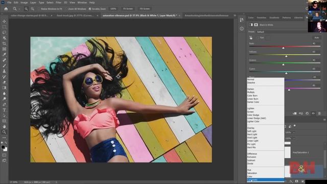
Task: Click the Home icon in options bar
Action: (x=6, y=9)
